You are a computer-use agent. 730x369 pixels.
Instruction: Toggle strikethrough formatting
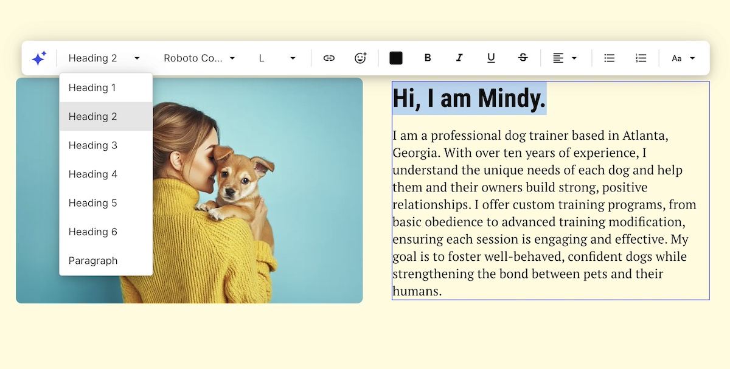[523, 58]
